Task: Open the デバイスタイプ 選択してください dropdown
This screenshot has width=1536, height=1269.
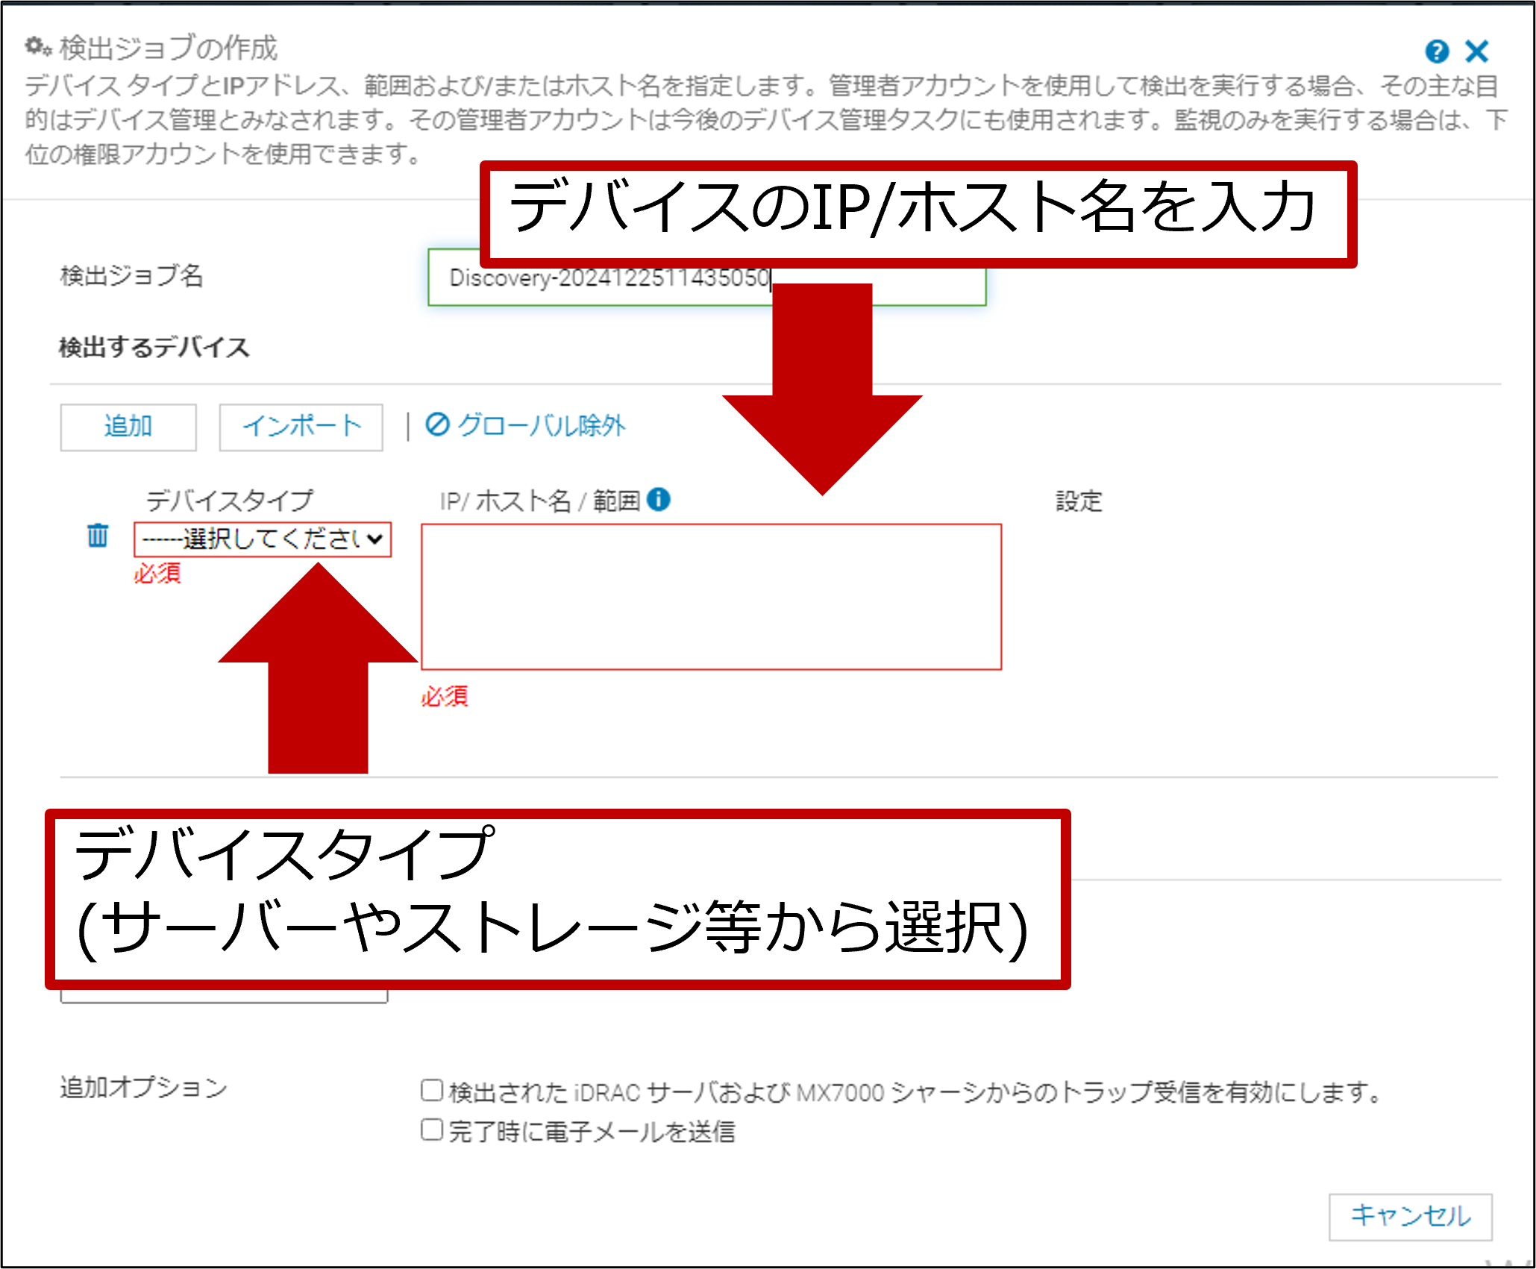Action: pyautogui.click(x=263, y=539)
